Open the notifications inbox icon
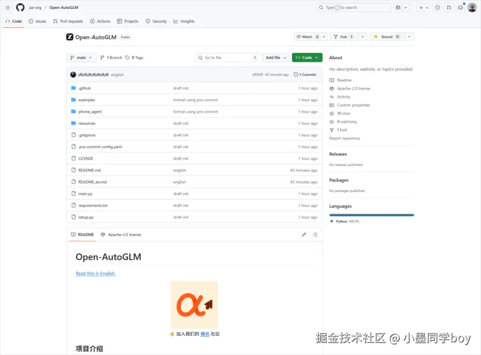Screen dimensions: 481x355 coord(460,8)
